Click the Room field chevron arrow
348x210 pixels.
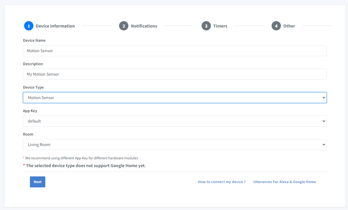(x=324, y=145)
